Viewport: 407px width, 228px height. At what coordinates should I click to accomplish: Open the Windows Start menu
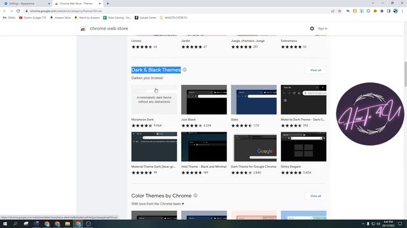click(x=5, y=224)
